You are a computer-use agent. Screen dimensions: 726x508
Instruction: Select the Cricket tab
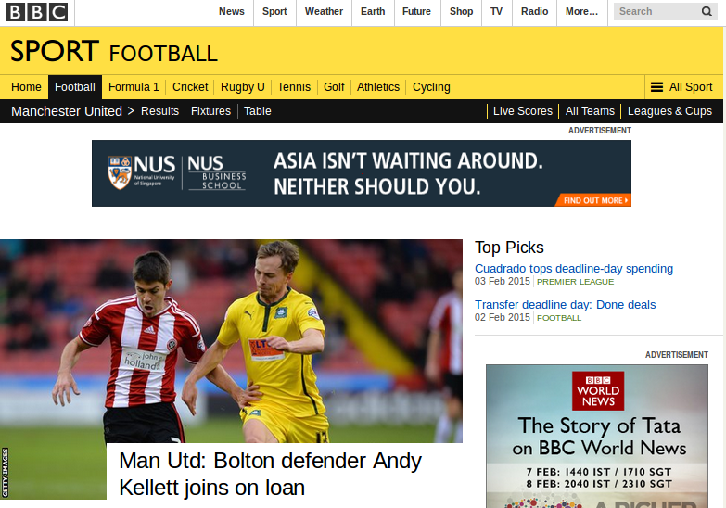pyautogui.click(x=190, y=87)
